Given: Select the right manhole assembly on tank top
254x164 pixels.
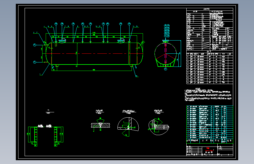Looking at the screenshot, I should [x=121, y=41].
